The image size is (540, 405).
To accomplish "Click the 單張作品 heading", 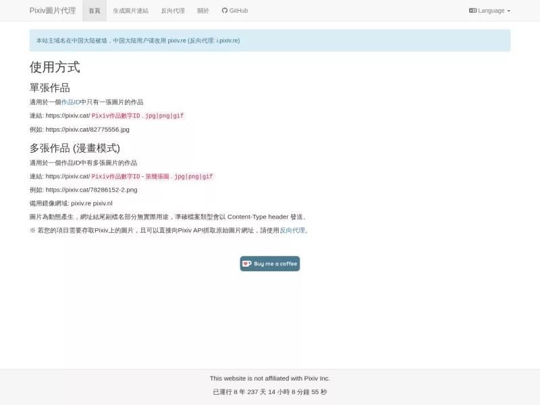I will coord(49,88).
